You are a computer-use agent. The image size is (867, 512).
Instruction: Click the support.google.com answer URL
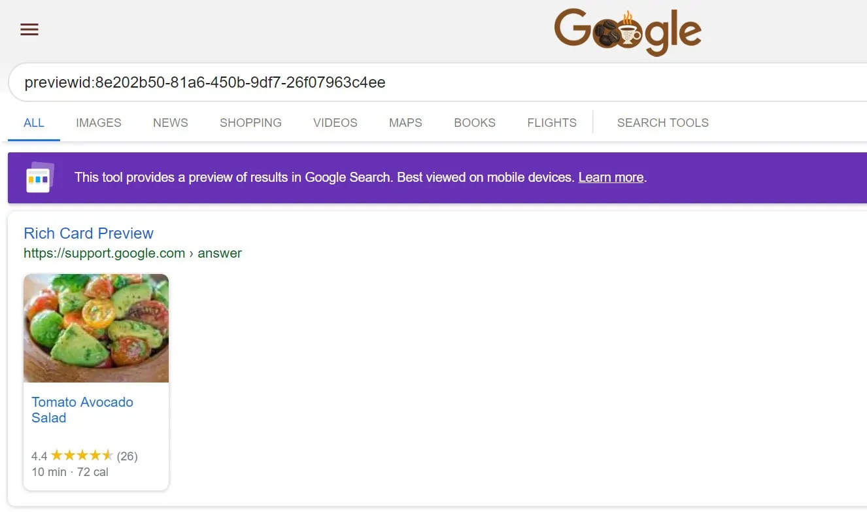pos(133,253)
